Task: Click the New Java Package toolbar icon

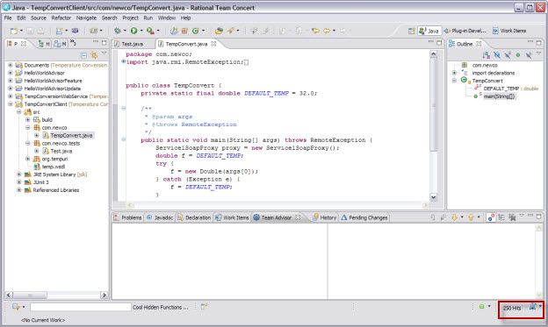Action: tap(184, 31)
